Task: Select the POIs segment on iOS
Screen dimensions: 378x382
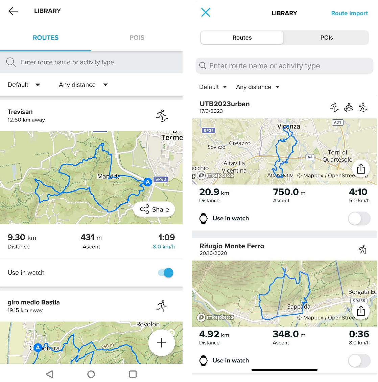Action: (x=326, y=38)
